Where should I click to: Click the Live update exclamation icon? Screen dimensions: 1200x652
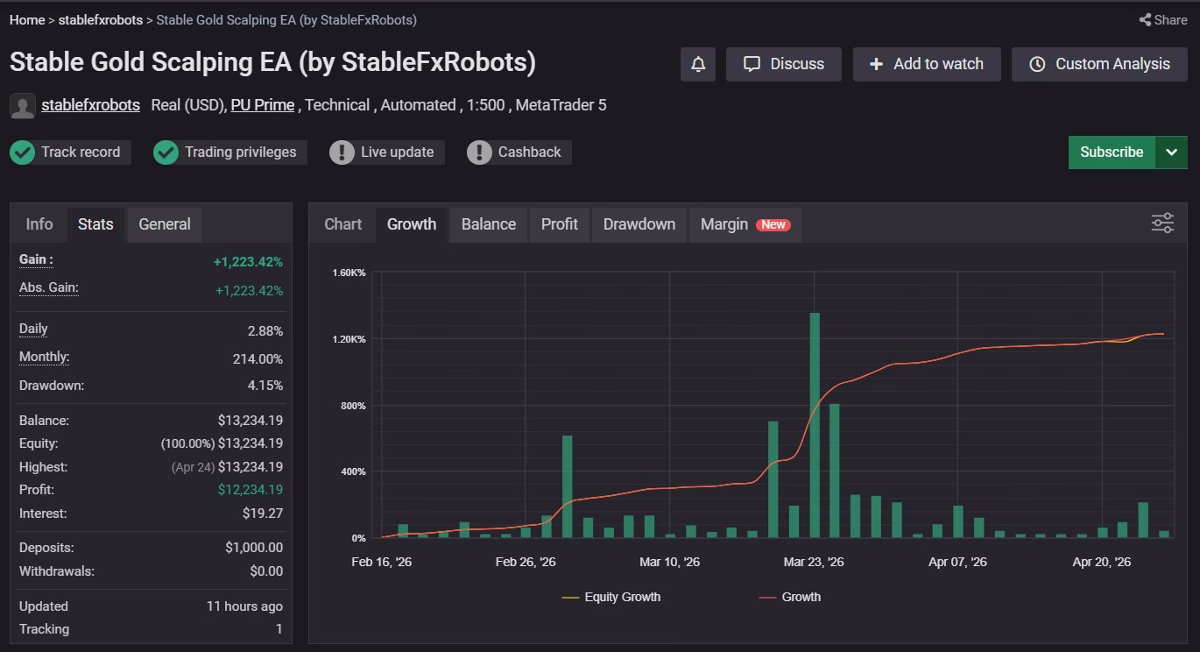coord(342,152)
